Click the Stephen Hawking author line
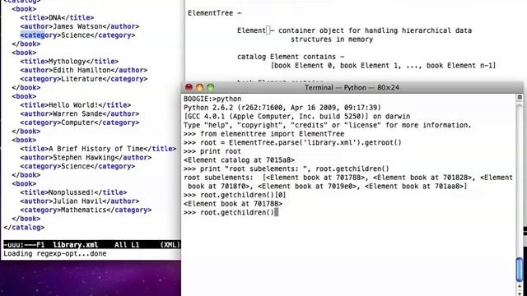Viewport: 527px width, 296px height. [x=86, y=157]
